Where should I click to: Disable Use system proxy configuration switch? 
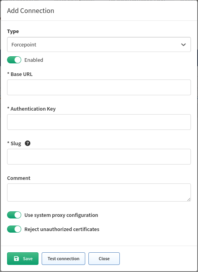coord(14,215)
